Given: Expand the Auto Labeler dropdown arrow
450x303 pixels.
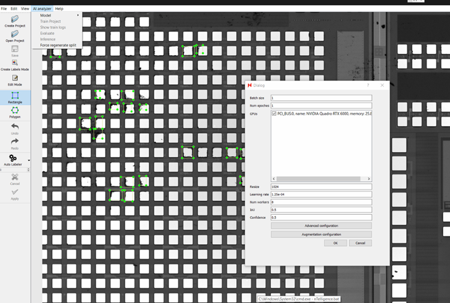Looking at the screenshot, I should point(28,161).
